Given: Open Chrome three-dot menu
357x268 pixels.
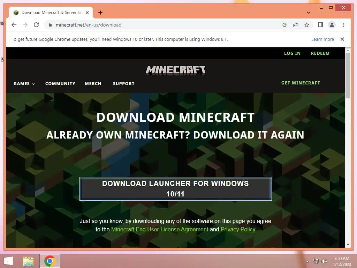Looking at the screenshot, I should [x=343, y=25].
